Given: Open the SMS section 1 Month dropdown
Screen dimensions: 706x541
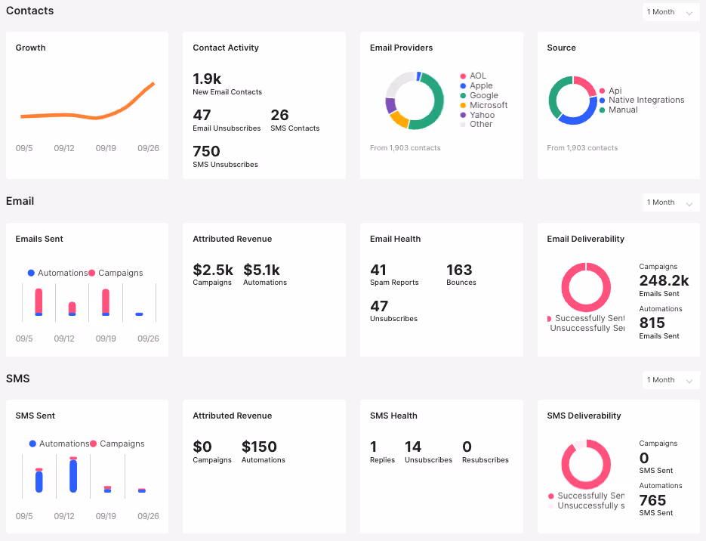Looking at the screenshot, I should pyautogui.click(x=671, y=380).
